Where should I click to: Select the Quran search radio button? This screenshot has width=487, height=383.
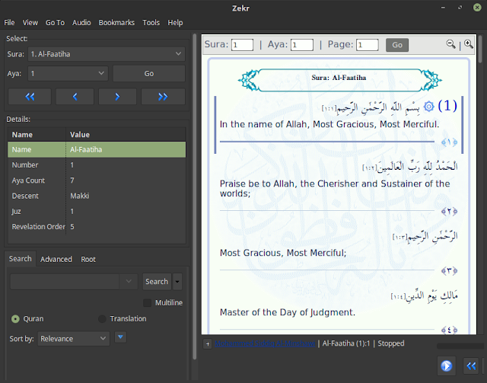15,319
